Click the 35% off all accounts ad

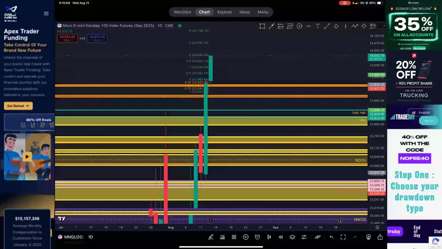[414, 28]
